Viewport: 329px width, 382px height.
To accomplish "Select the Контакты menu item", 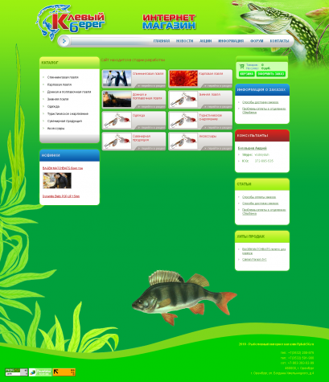I will (279, 41).
